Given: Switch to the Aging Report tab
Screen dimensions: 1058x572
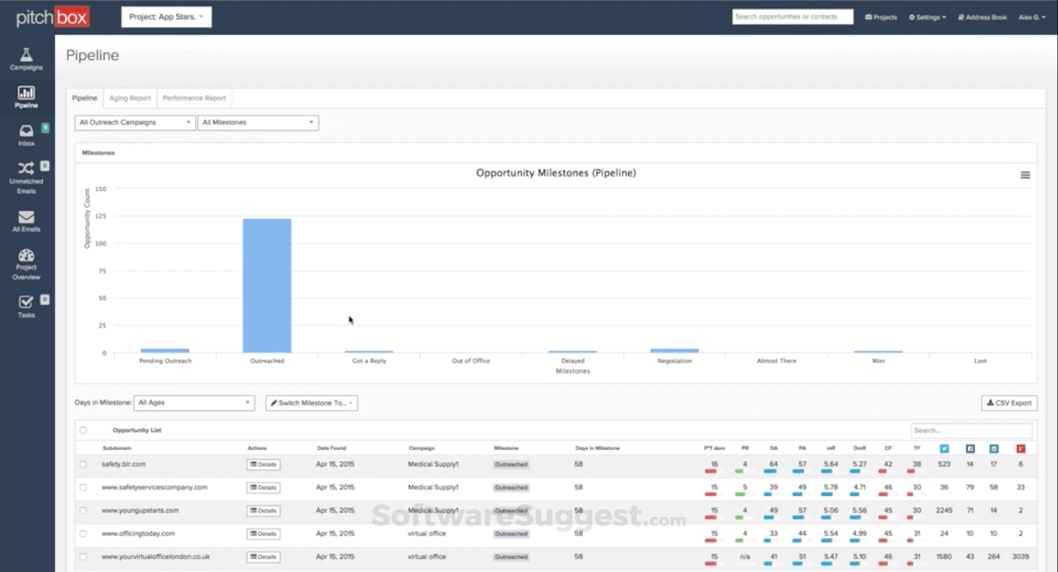Looking at the screenshot, I should [130, 98].
